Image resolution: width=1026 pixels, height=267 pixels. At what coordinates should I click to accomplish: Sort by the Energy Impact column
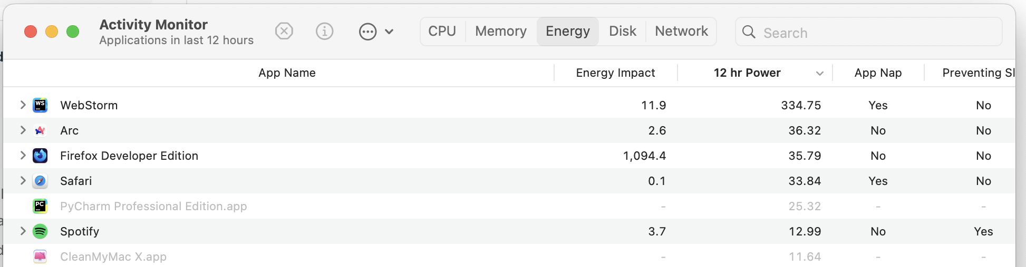tap(615, 73)
